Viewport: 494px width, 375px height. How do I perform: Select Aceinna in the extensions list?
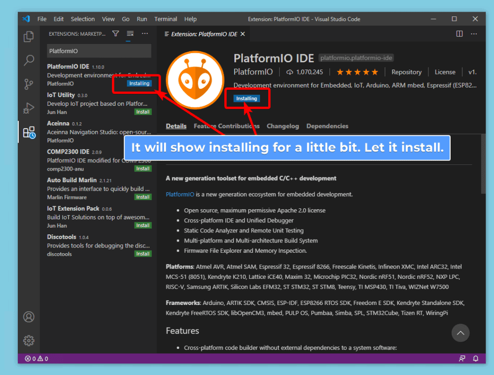coord(99,132)
